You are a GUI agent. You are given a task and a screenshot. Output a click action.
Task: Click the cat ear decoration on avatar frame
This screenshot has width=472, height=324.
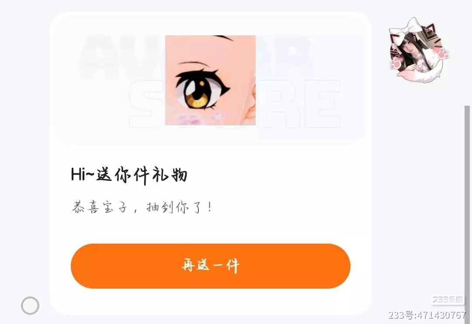(x=430, y=31)
